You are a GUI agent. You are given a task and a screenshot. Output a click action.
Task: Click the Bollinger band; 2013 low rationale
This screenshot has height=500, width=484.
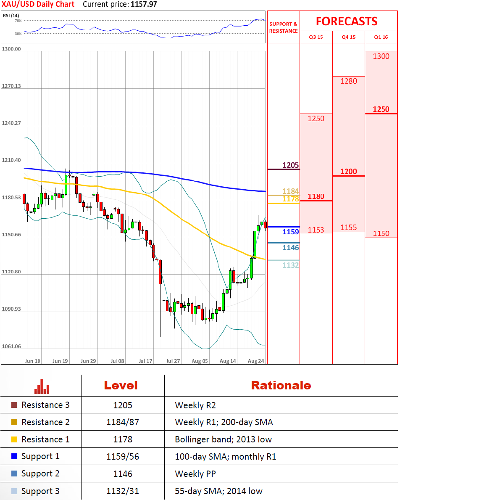[x=224, y=439]
